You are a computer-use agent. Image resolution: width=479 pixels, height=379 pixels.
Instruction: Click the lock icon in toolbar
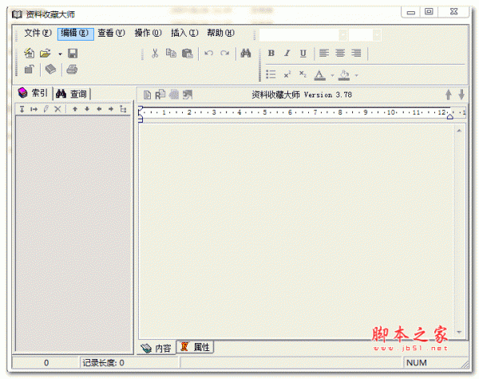29,69
